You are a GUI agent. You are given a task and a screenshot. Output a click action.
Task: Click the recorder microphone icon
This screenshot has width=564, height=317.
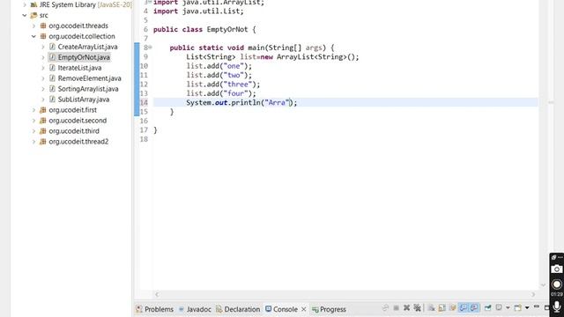[x=556, y=307]
